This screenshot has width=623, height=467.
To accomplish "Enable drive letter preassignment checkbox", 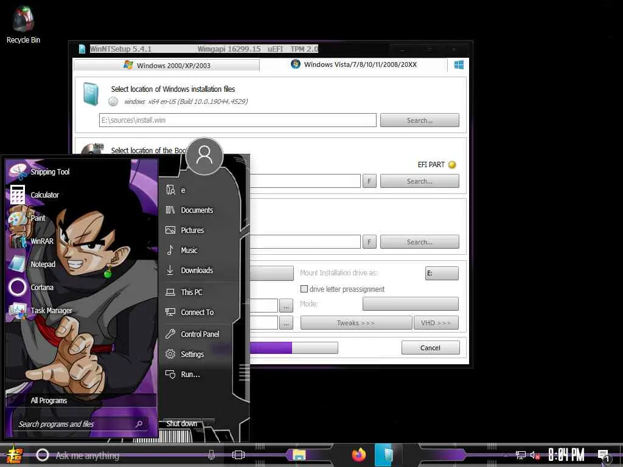I will 304,289.
